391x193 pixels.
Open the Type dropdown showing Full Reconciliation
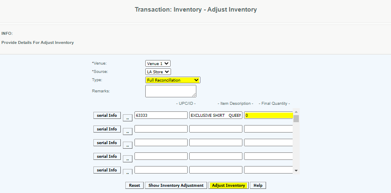click(x=173, y=80)
